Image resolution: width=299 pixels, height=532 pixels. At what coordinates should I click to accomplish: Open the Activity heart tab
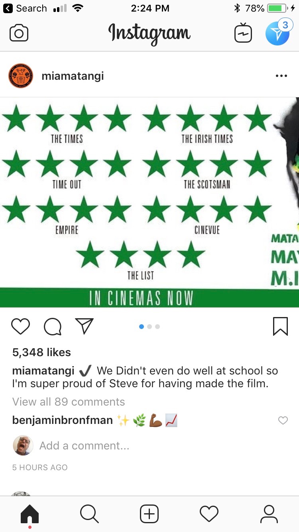tap(209, 514)
